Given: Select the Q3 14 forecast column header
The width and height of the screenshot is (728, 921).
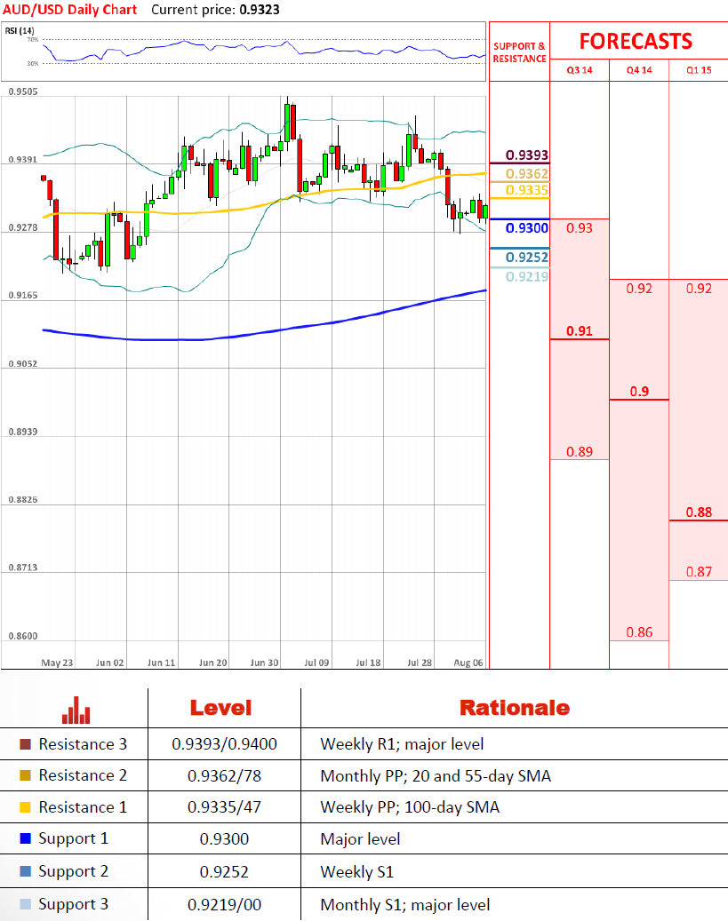Looking at the screenshot, I should tap(580, 70).
